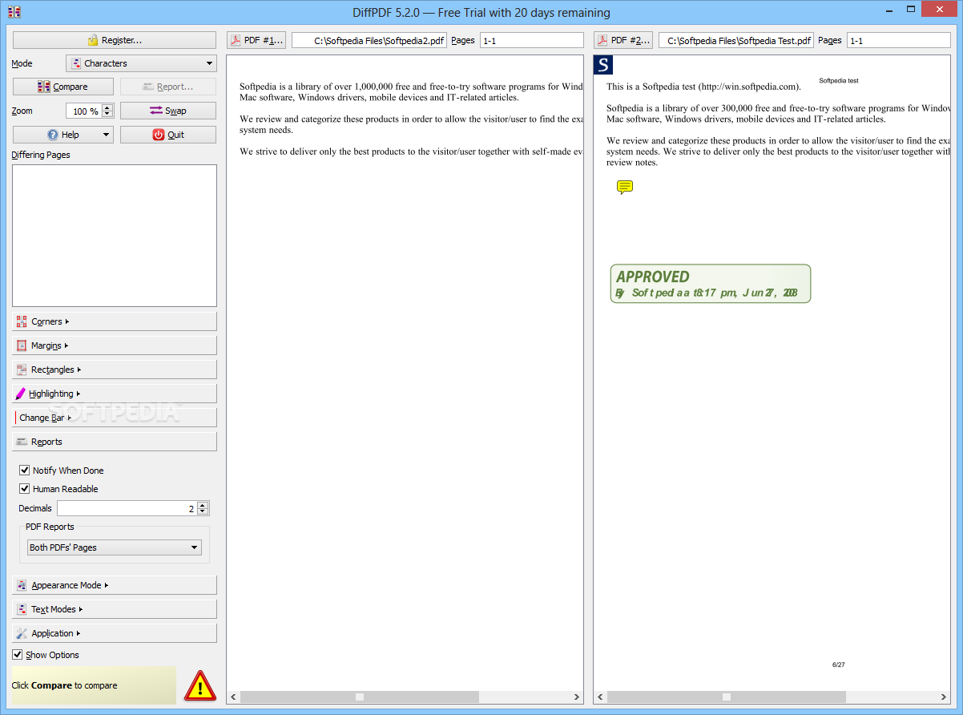Open file chooser via PDF #2 button

623,40
